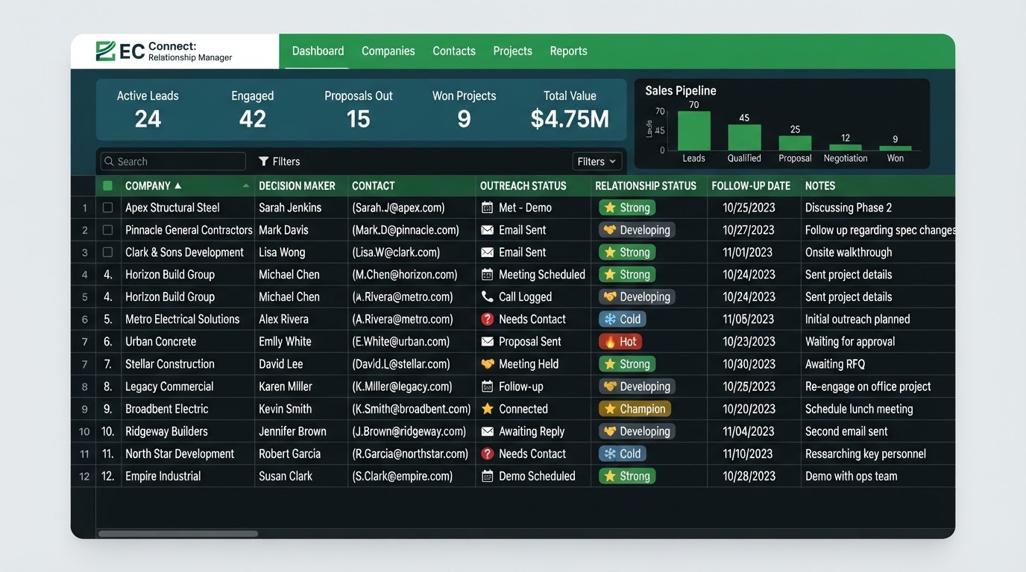Toggle the select-all checkbox in the table header
The image size is (1026, 572).
107,185
